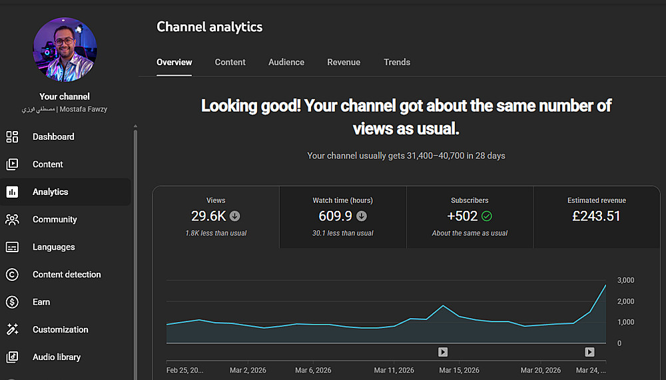Open the Dashboard sidebar item

tap(65, 136)
